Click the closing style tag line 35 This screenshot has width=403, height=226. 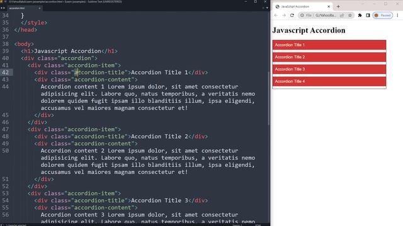tap(34, 23)
